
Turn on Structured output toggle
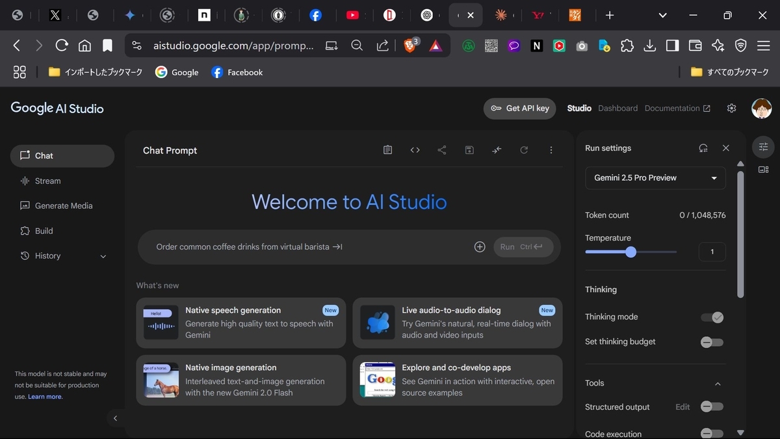tap(712, 406)
